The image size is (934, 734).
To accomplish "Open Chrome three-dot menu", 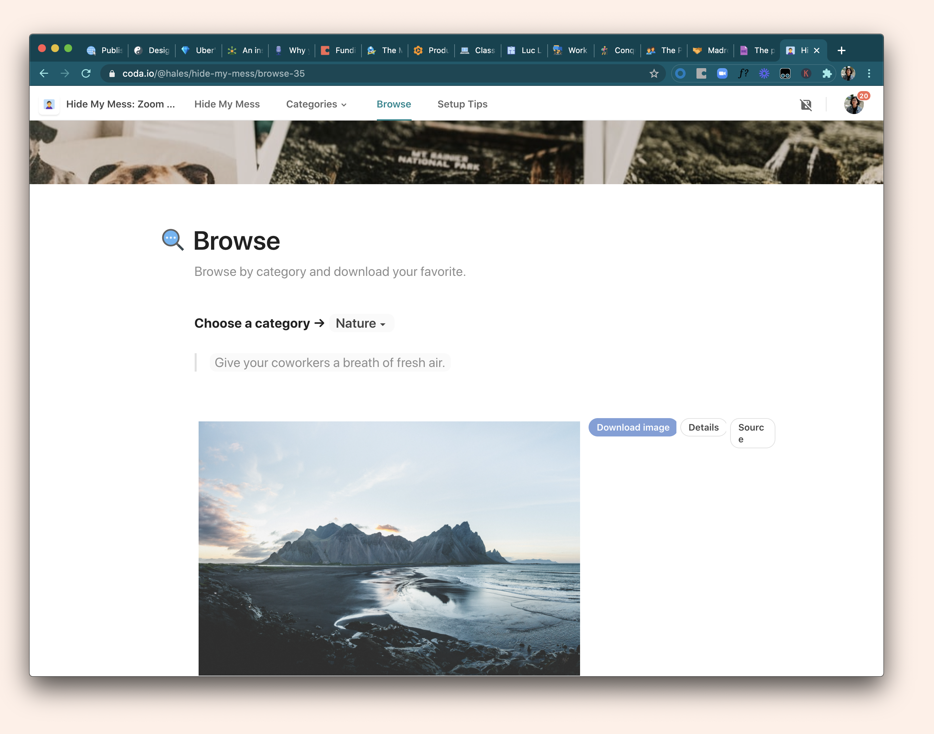I will pyautogui.click(x=869, y=73).
